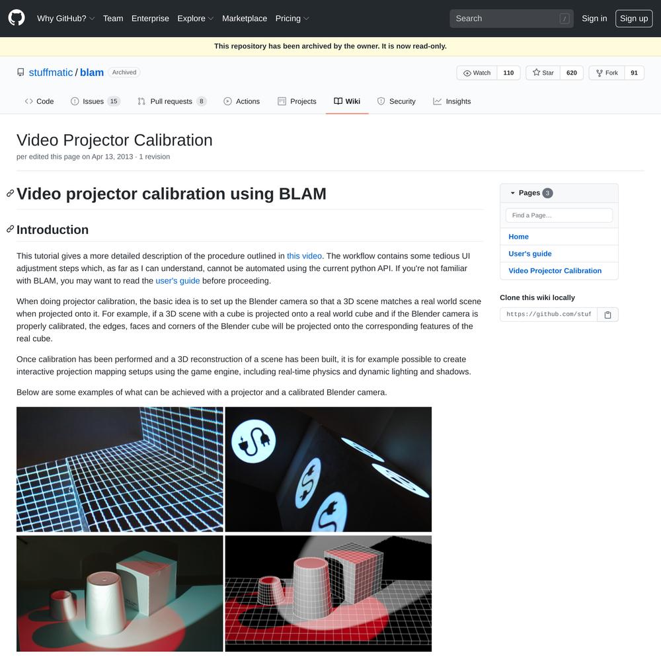Collapse the Pages list expander
Screen dimensions: 661x661
513,192
